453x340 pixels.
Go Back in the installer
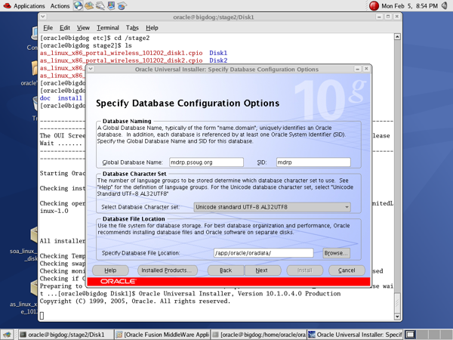(x=226, y=270)
